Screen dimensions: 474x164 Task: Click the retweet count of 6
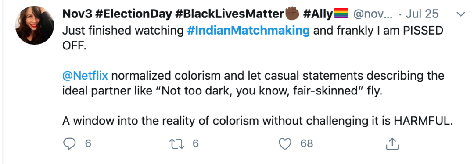[196, 143]
